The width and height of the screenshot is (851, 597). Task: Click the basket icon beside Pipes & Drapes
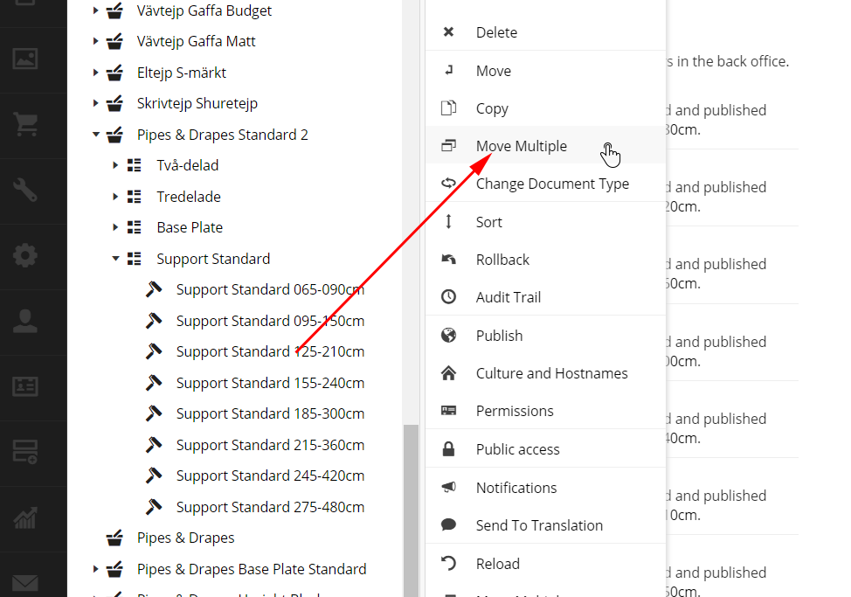point(114,538)
